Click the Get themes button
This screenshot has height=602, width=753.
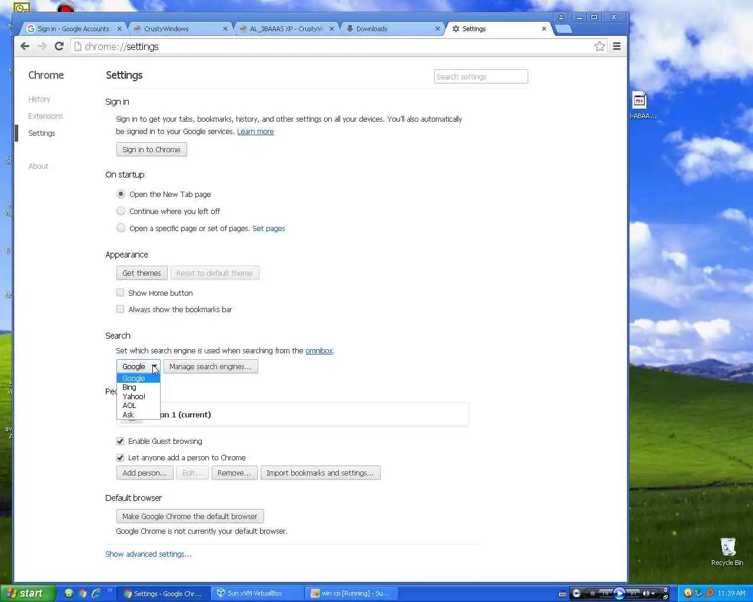point(142,273)
